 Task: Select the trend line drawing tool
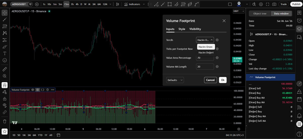coord(5,19)
